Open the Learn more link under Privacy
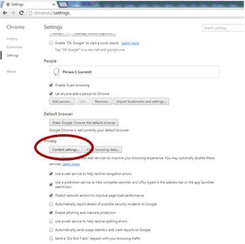Image resolution: width=245 pixels, height=244 pixels. pos(71,164)
